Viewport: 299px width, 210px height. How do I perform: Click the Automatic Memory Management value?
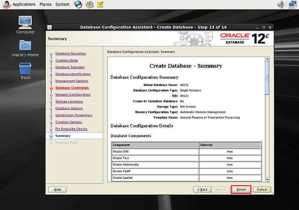203,112
